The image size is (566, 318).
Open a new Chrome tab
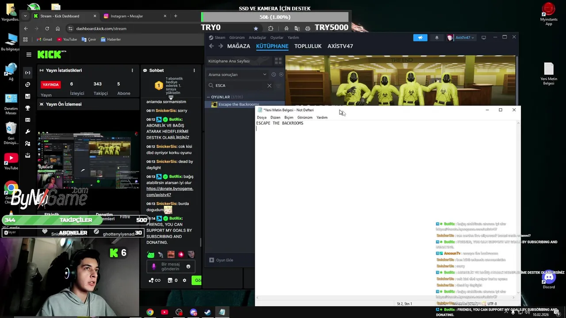click(x=176, y=16)
